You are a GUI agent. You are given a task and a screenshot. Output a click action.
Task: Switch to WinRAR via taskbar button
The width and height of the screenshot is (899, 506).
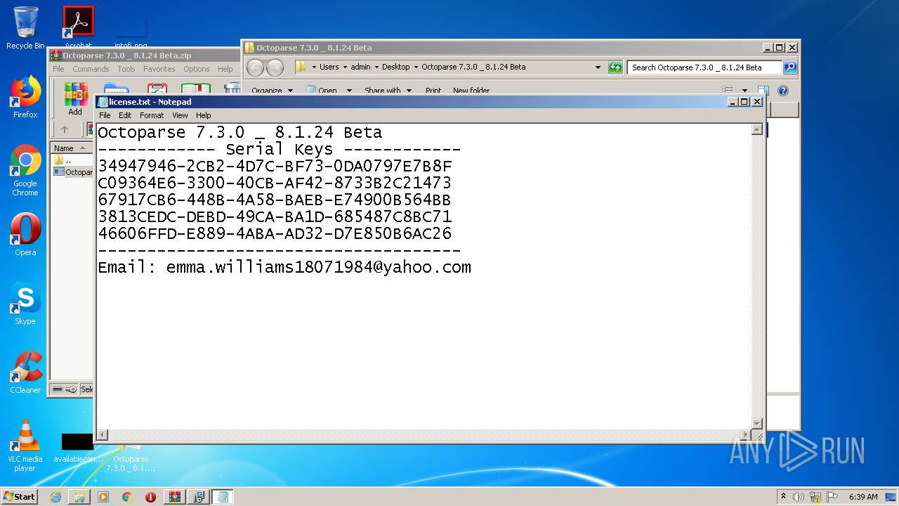pyautogui.click(x=174, y=497)
